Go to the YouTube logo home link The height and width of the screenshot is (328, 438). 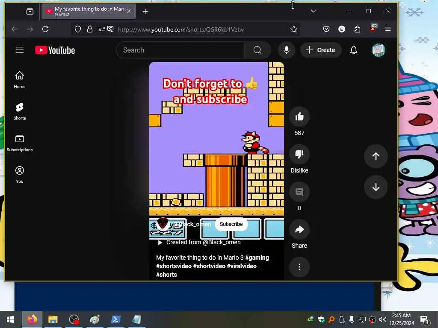click(55, 50)
